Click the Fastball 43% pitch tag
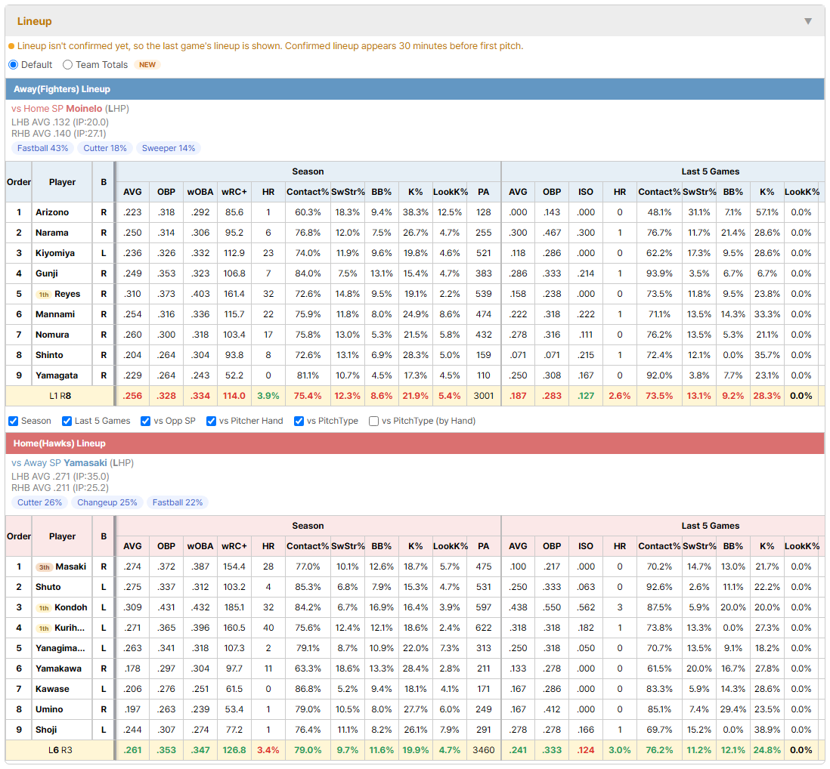Image resolution: width=830 pixels, height=769 pixels. [x=43, y=148]
